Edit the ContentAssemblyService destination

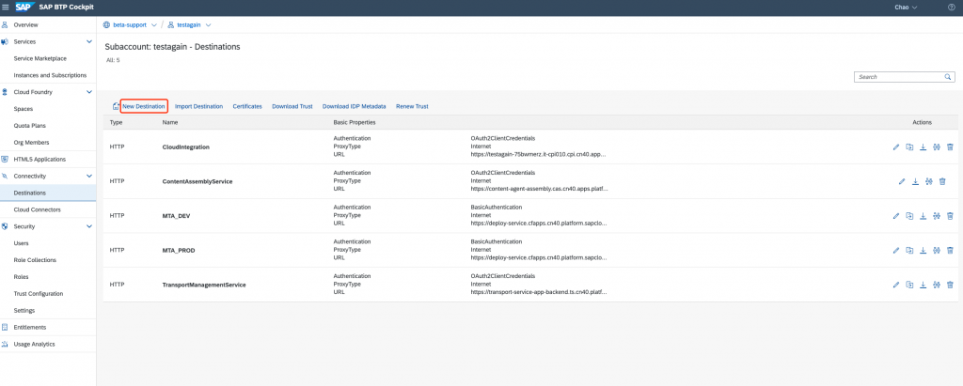pyautogui.click(x=902, y=181)
